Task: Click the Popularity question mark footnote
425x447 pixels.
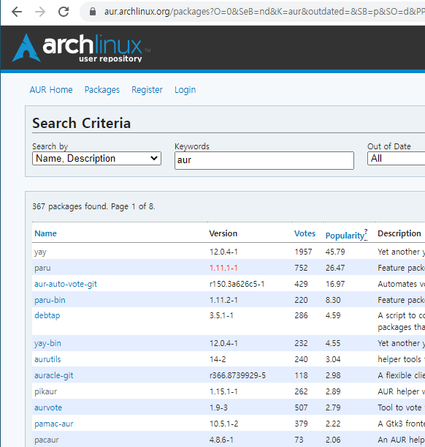Action: coord(366,231)
